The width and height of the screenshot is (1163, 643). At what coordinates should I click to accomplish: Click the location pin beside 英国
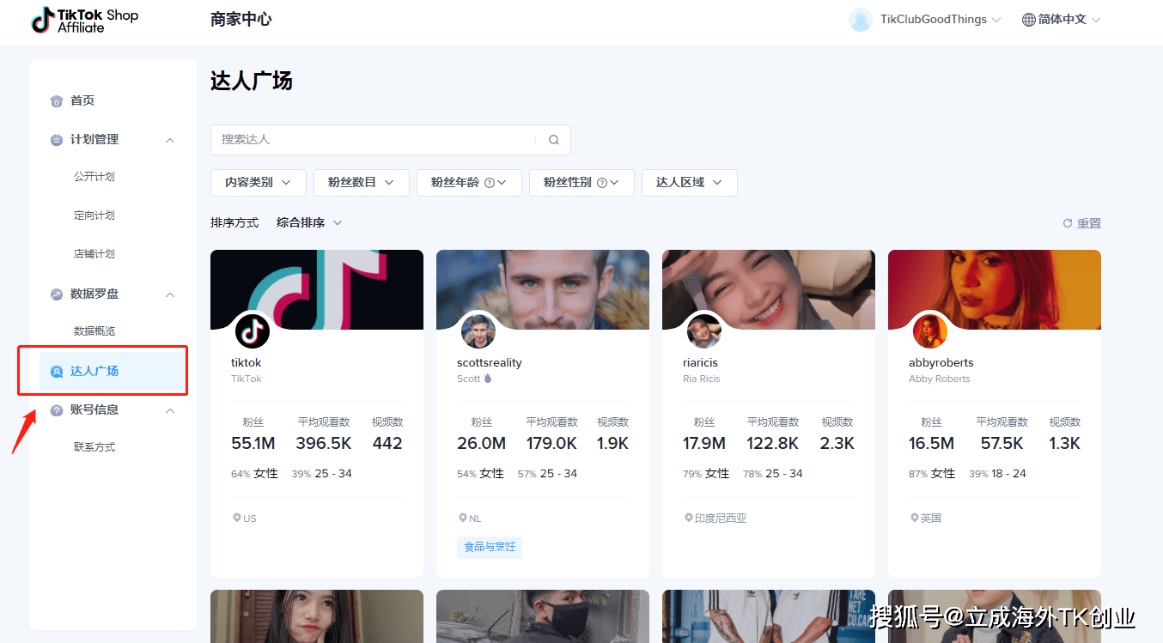[x=914, y=519]
